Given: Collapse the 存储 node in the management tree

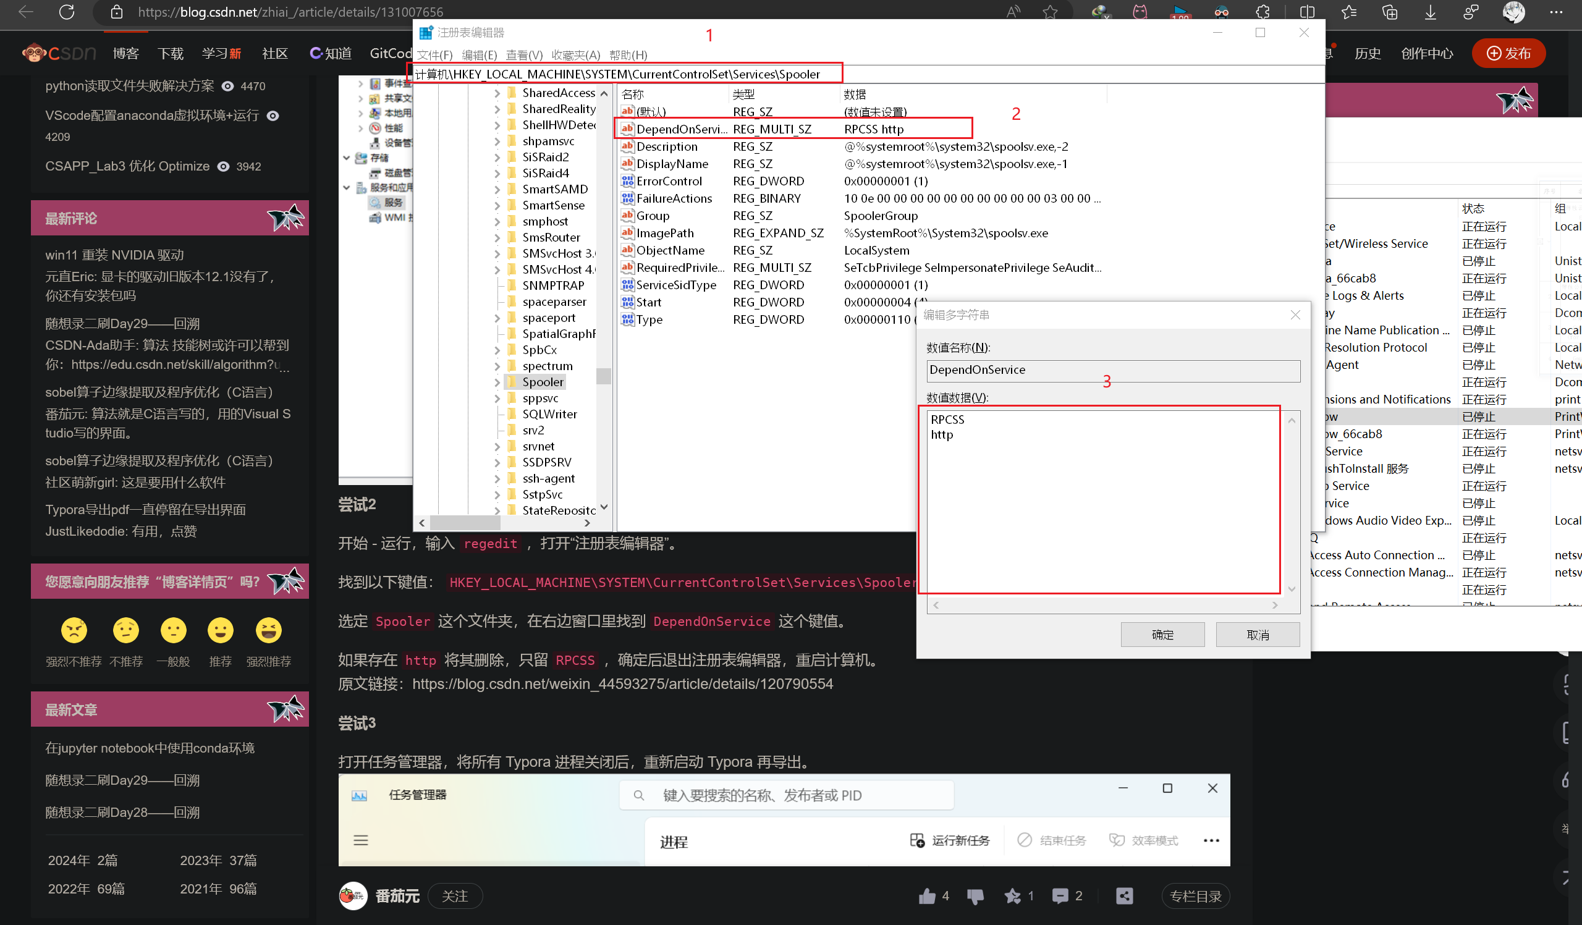Looking at the screenshot, I should pos(346,158).
